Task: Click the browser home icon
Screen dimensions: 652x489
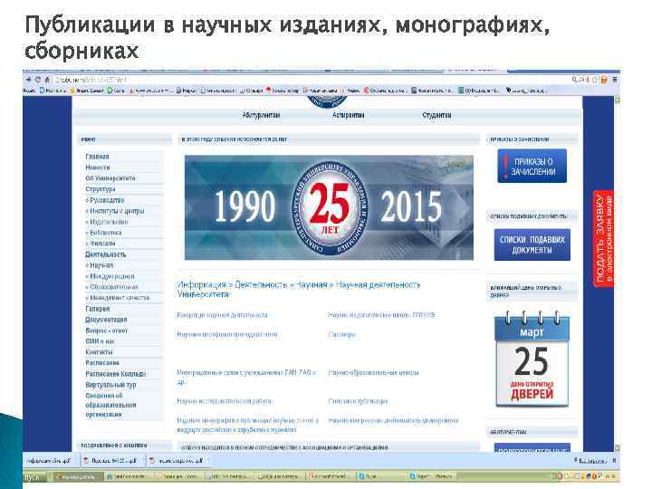Action: 47,80
